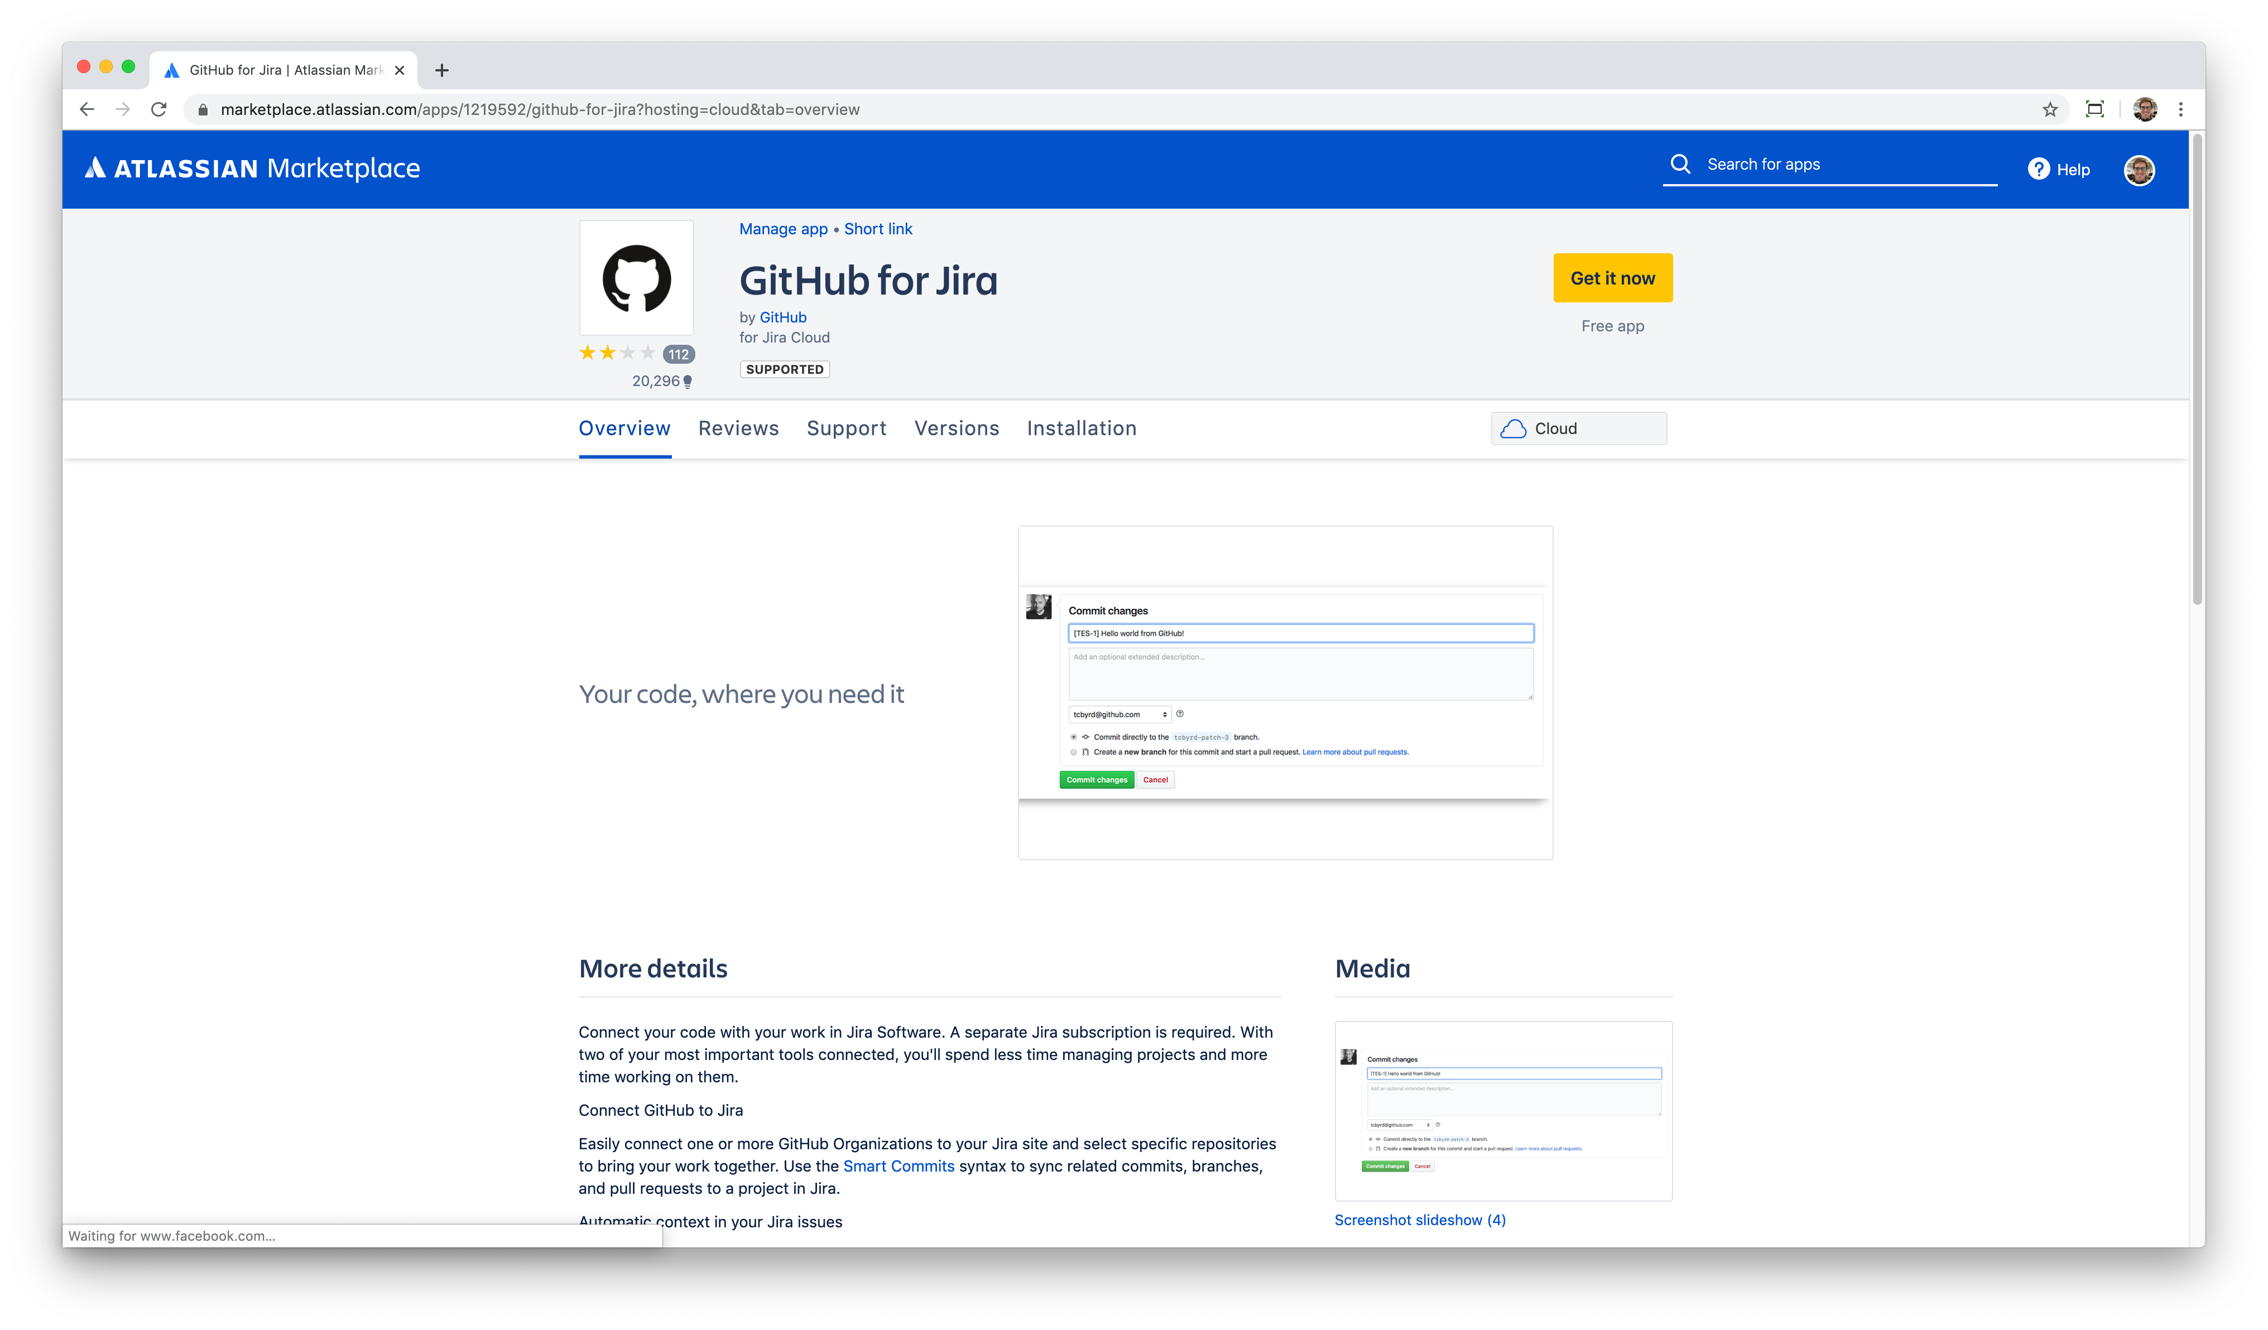Screen dimensions: 2268x1330
Task: Open the Manage app link
Action: point(783,229)
